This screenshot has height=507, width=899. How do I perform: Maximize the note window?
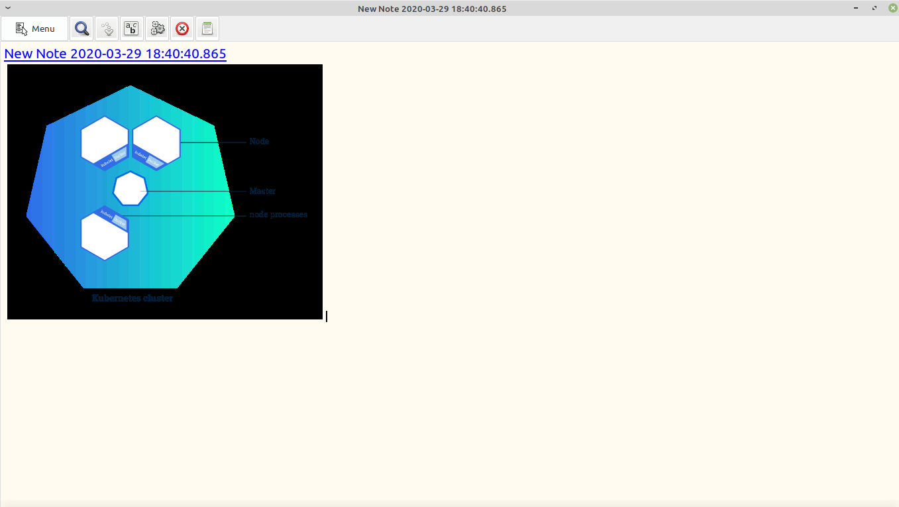[x=874, y=8]
